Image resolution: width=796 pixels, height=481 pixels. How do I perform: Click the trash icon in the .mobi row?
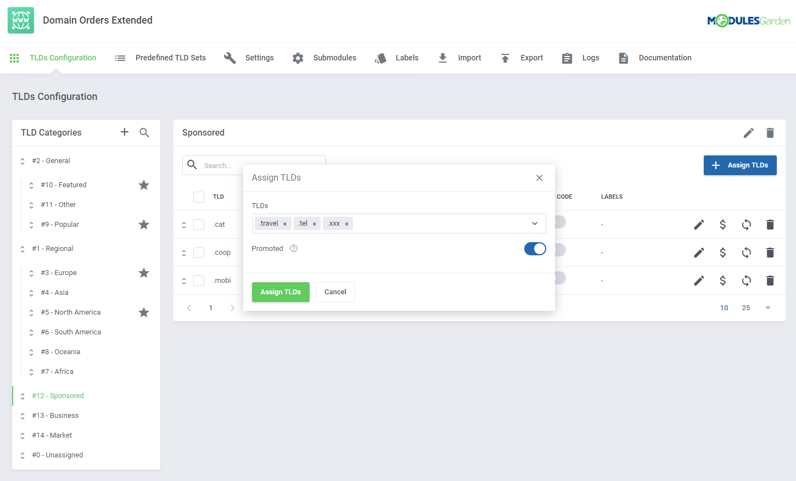tap(770, 281)
